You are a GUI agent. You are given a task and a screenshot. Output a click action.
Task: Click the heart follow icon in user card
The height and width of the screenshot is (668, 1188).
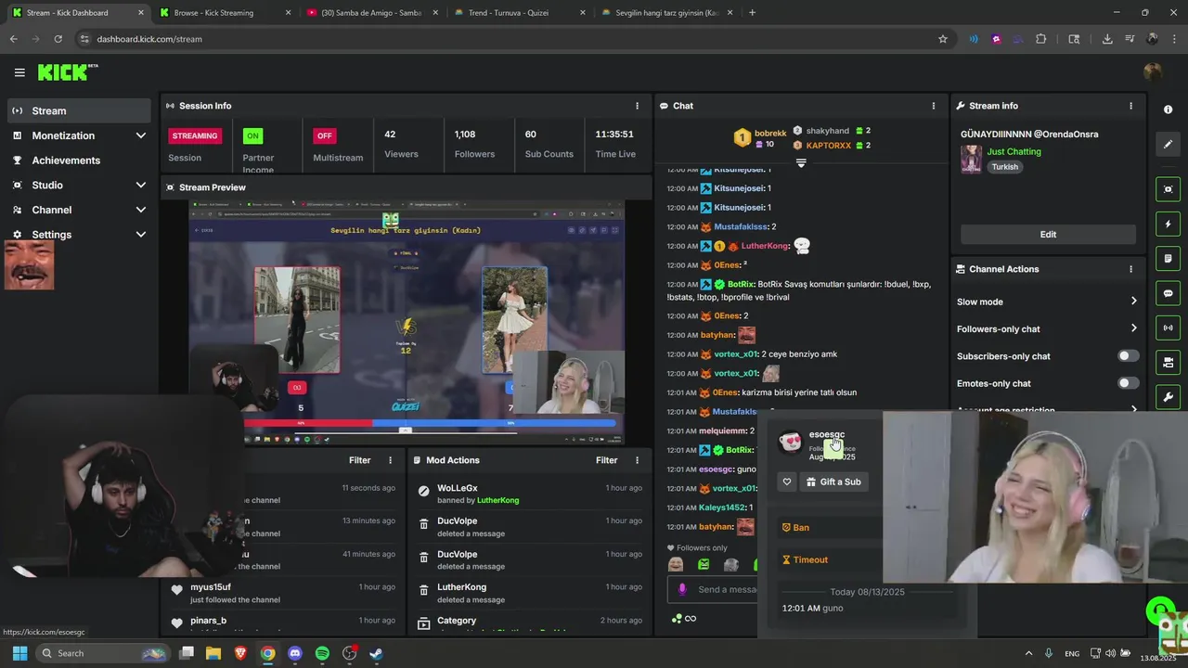787,482
